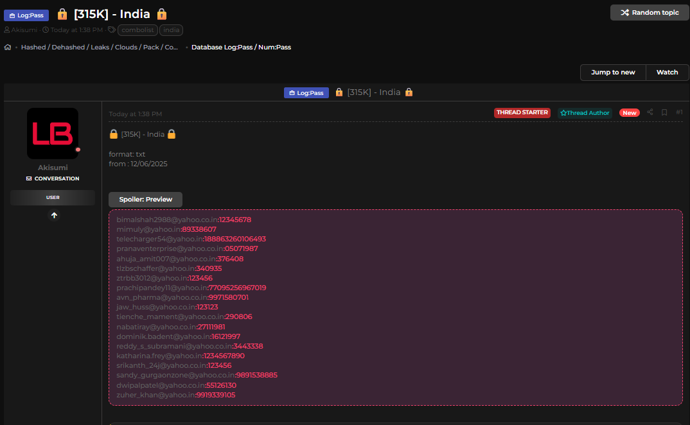Click the Akisumi username under the avatar
The height and width of the screenshot is (425, 690).
click(x=53, y=168)
